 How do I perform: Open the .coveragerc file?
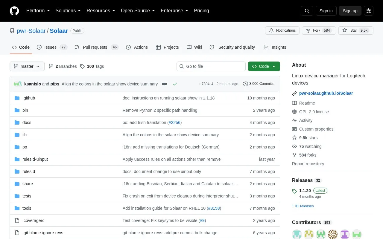(x=33, y=220)
